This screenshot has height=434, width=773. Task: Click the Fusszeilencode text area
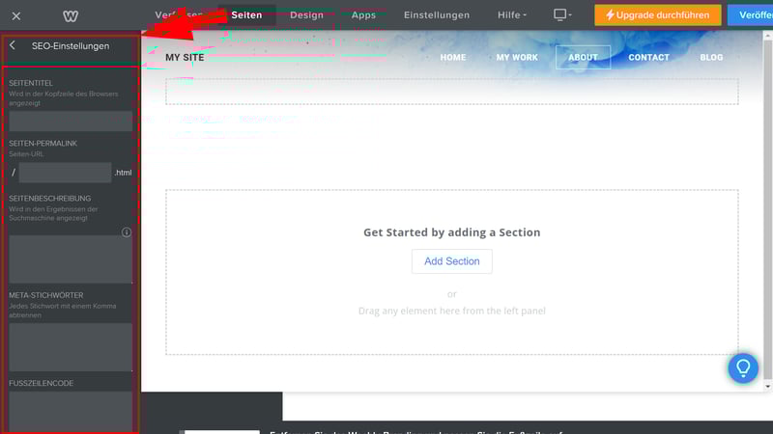coord(71,413)
